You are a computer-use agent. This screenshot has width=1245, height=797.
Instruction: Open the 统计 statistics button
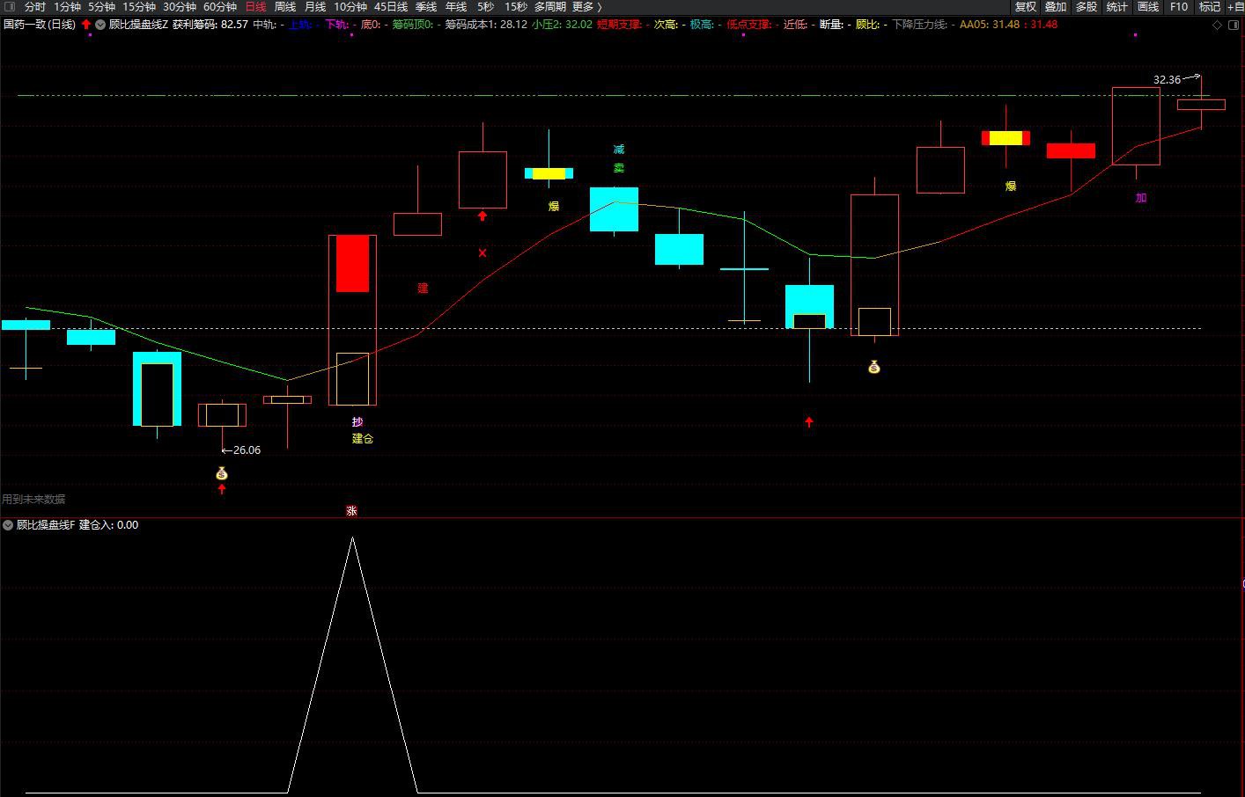pyautogui.click(x=1117, y=7)
